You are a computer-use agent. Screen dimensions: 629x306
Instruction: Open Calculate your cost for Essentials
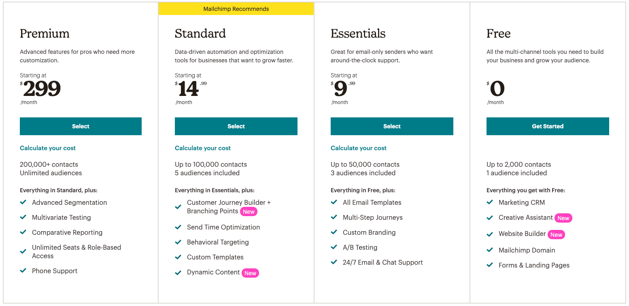pos(359,148)
